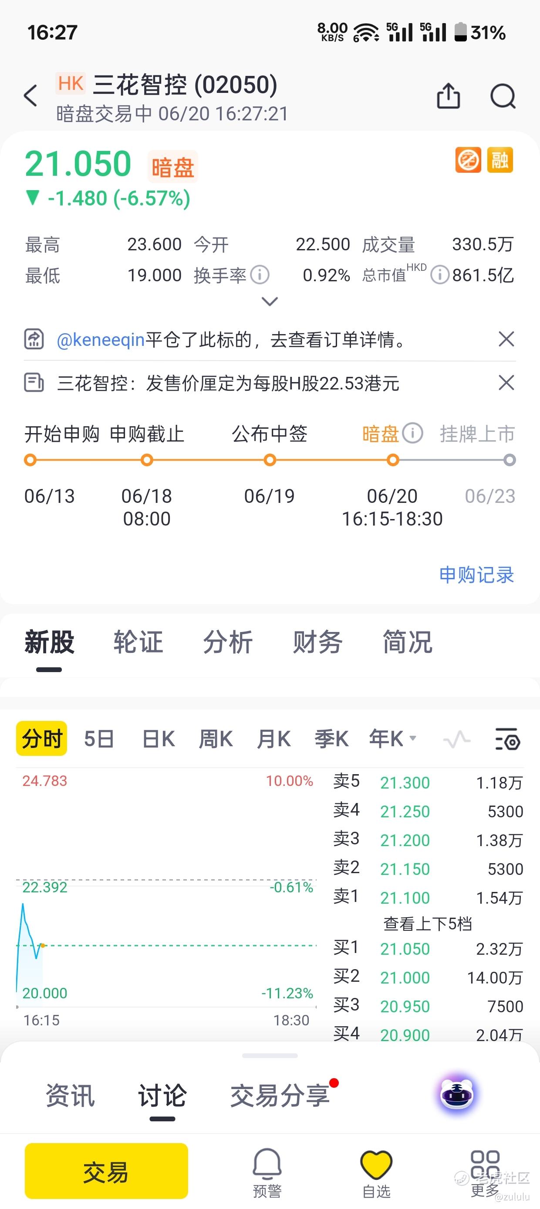Tap the yellow 交易 button

(106, 1171)
